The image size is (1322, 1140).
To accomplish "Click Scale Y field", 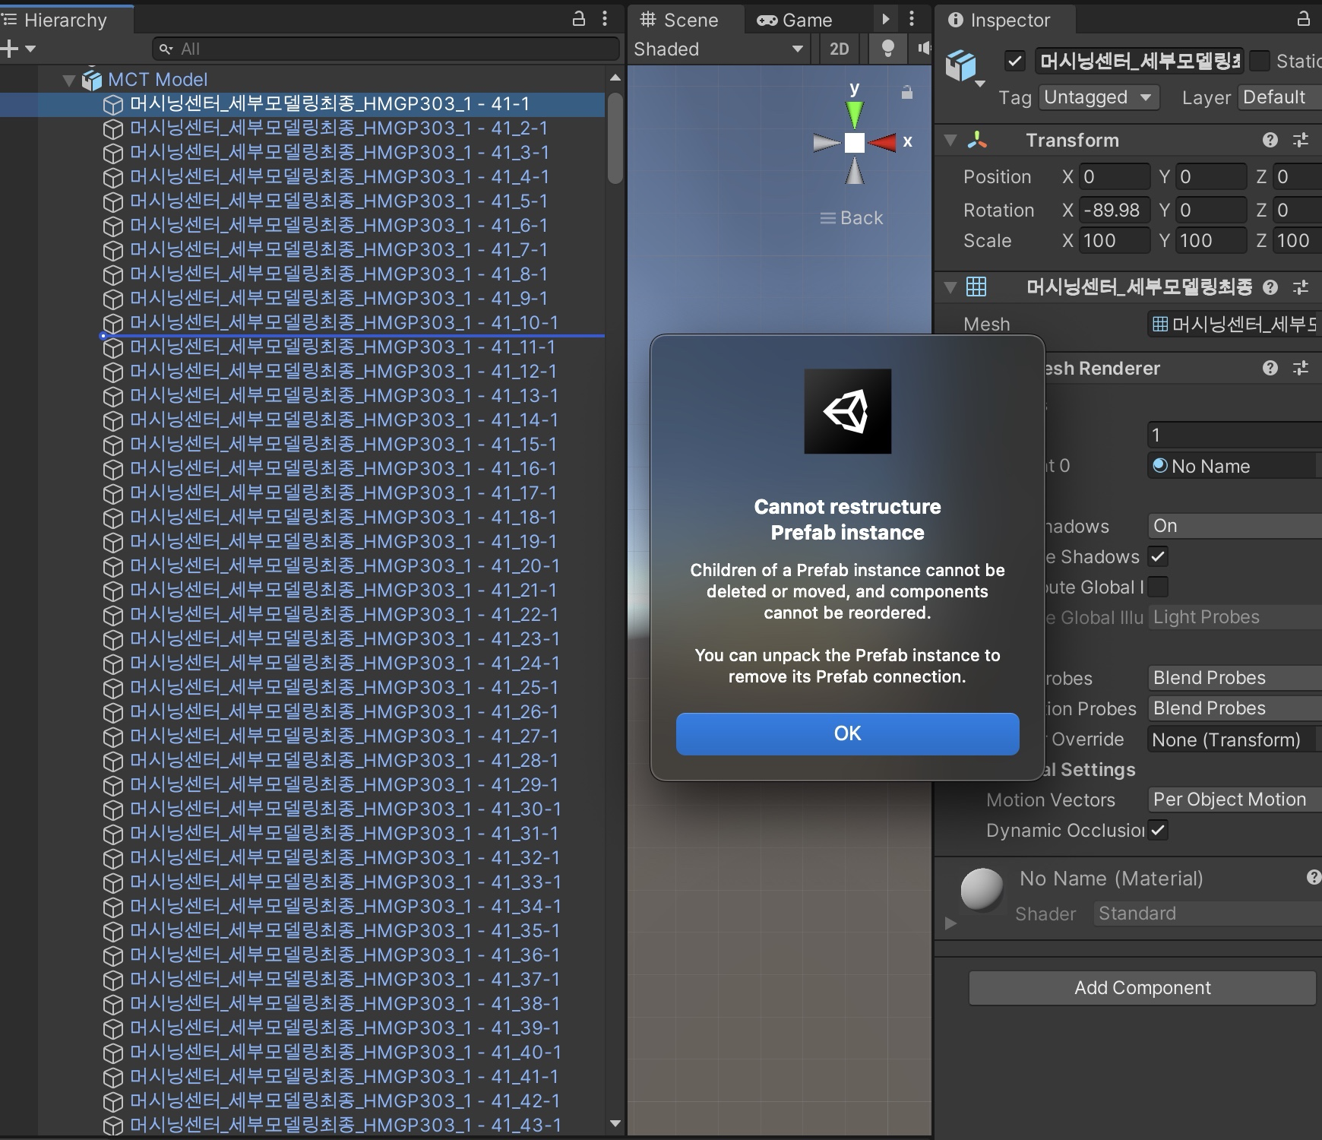I will [x=1211, y=241].
